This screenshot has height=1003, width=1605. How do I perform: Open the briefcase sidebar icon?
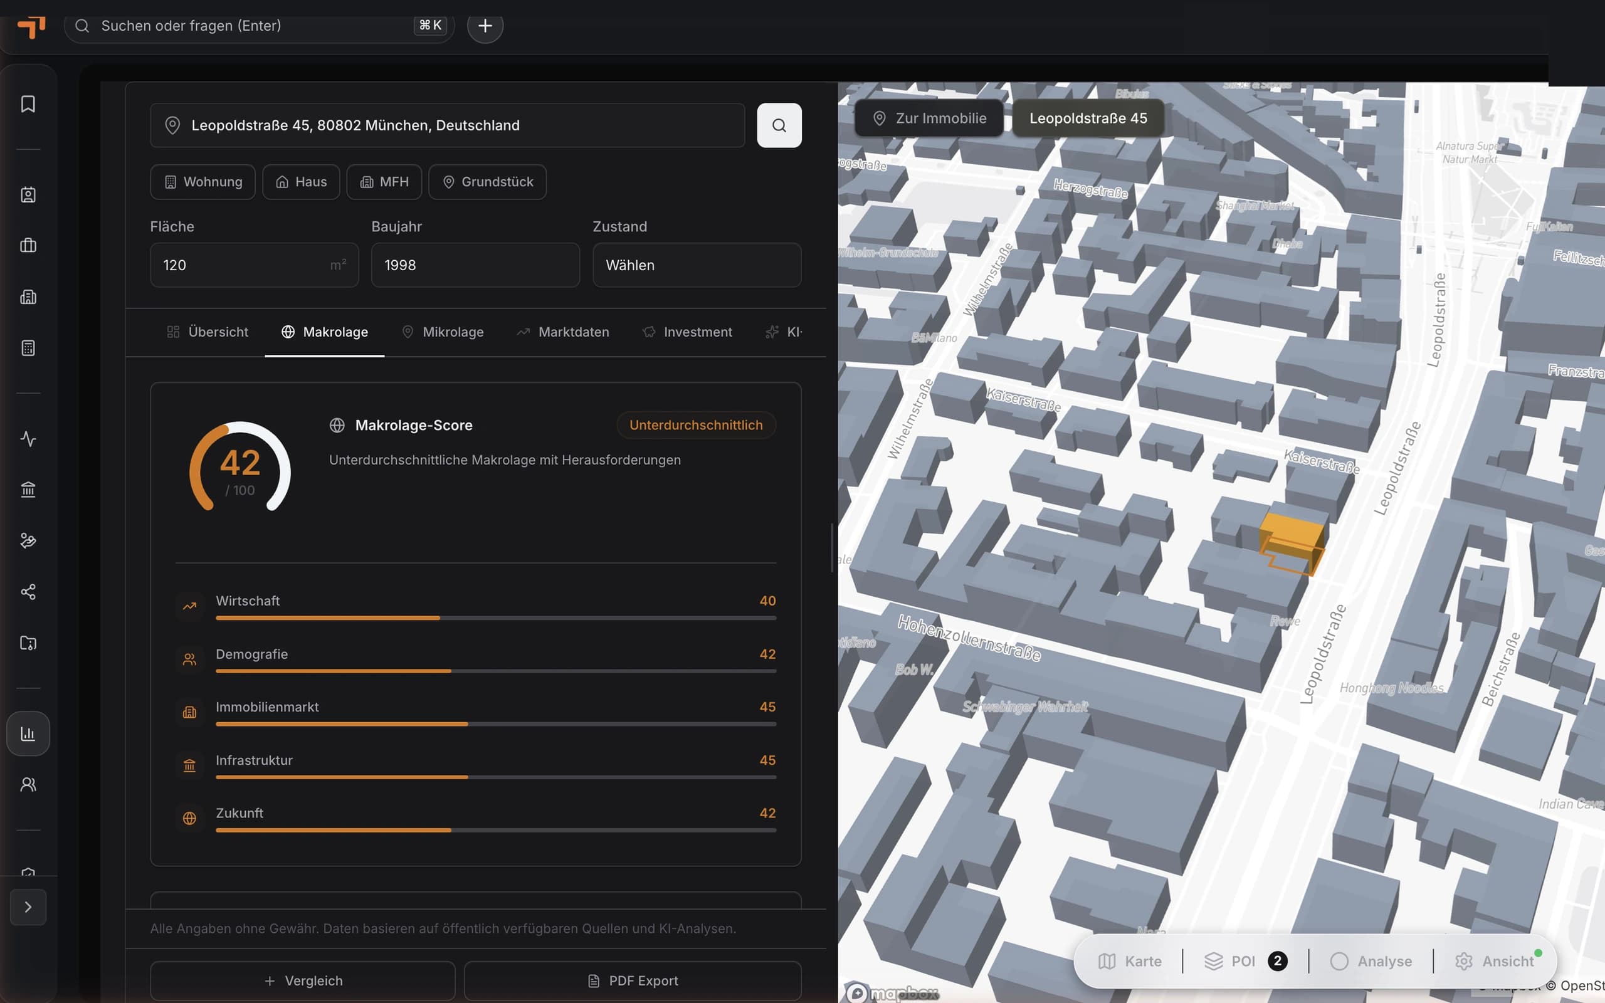tap(28, 246)
